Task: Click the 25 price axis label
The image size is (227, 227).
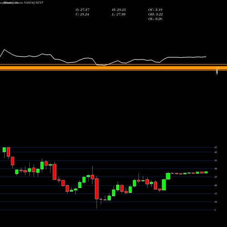Action: (216, 177)
